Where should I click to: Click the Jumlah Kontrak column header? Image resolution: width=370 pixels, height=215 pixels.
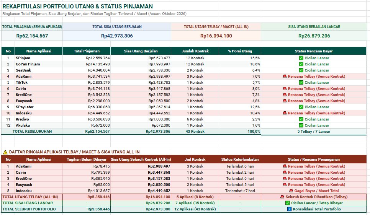pos(195,51)
